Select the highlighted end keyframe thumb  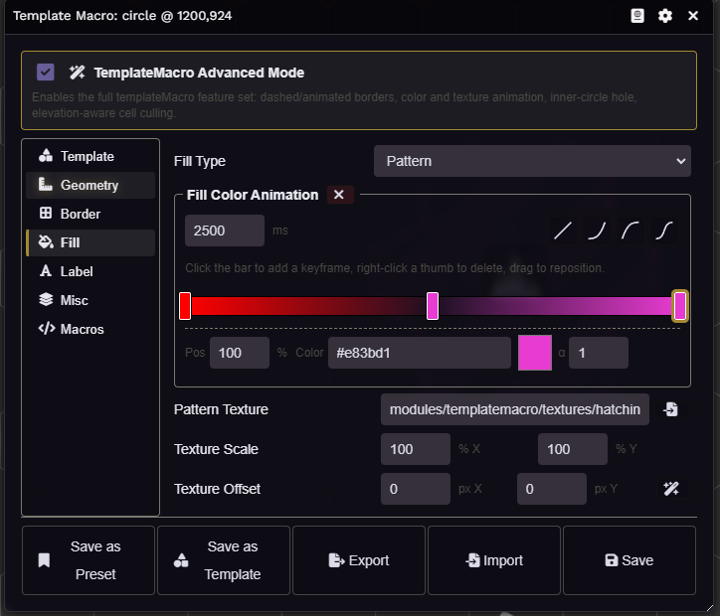point(680,305)
